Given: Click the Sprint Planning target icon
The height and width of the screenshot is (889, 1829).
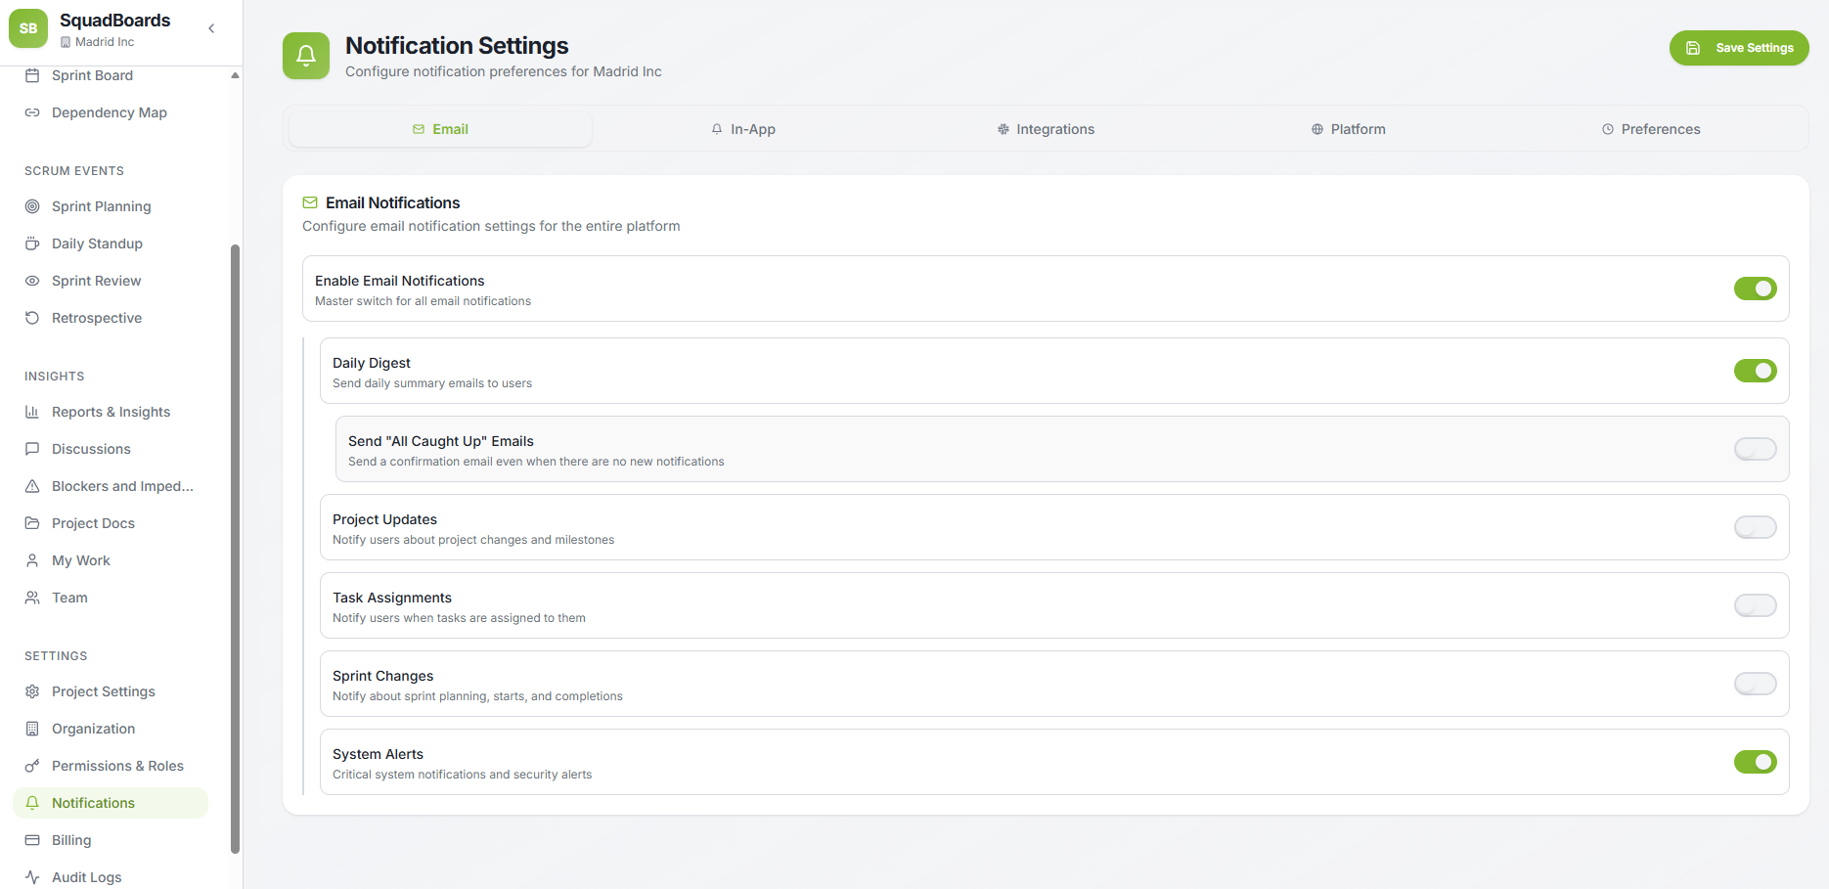Looking at the screenshot, I should [x=32, y=206].
